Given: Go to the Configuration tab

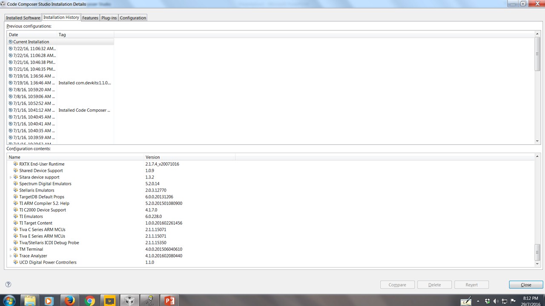Looking at the screenshot, I should click(133, 18).
